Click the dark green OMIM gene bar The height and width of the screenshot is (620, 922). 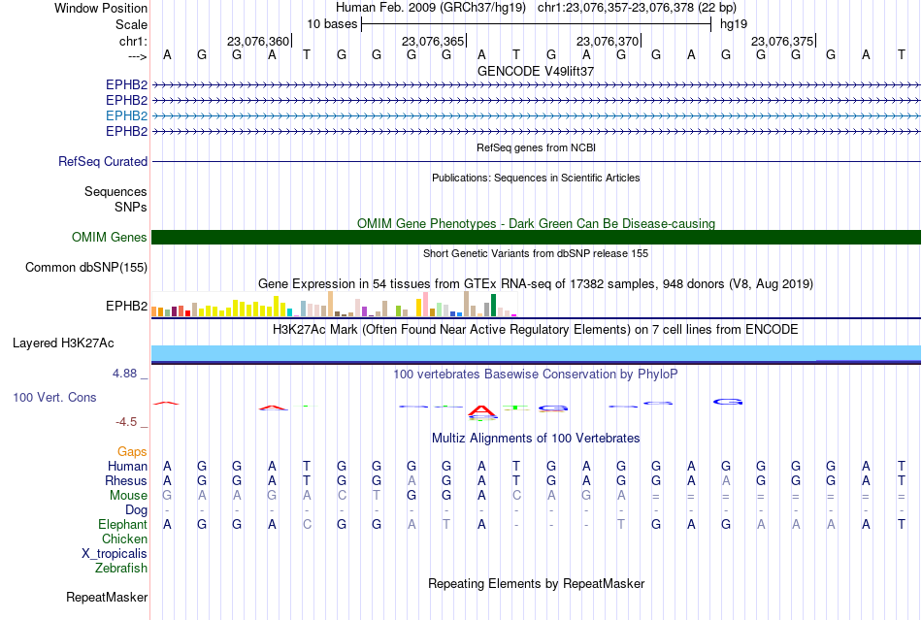tap(536, 237)
